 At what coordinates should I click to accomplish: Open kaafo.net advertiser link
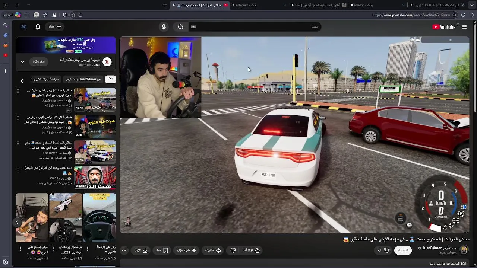click(85, 65)
